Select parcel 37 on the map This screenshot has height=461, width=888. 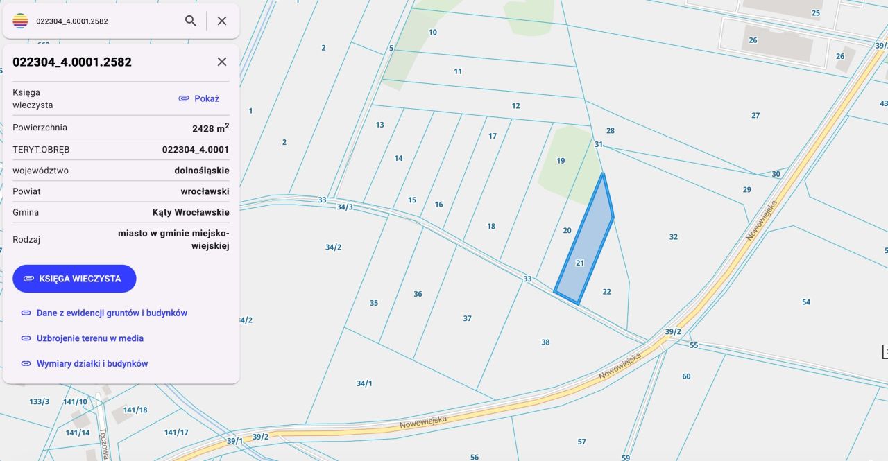coord(467,319)
